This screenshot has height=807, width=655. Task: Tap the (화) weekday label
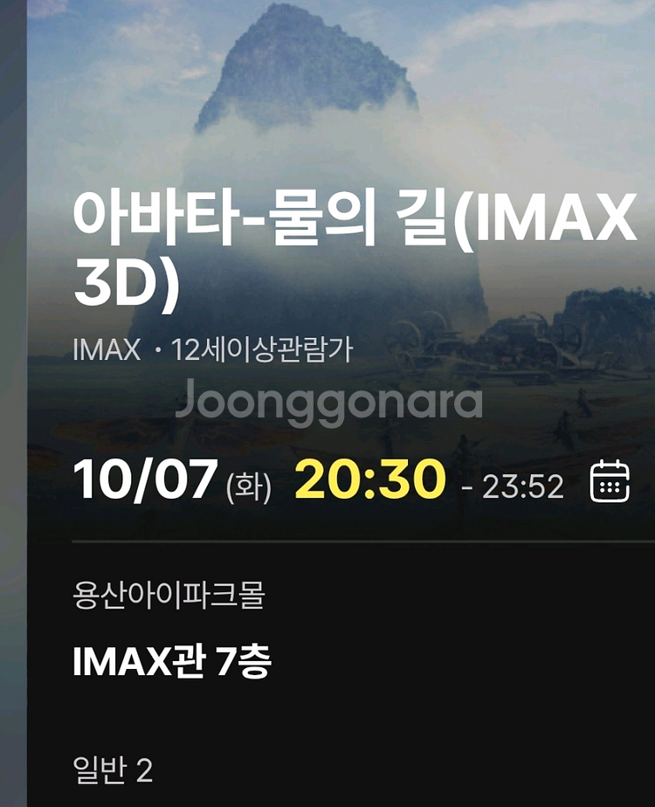[x=249, y=486]
